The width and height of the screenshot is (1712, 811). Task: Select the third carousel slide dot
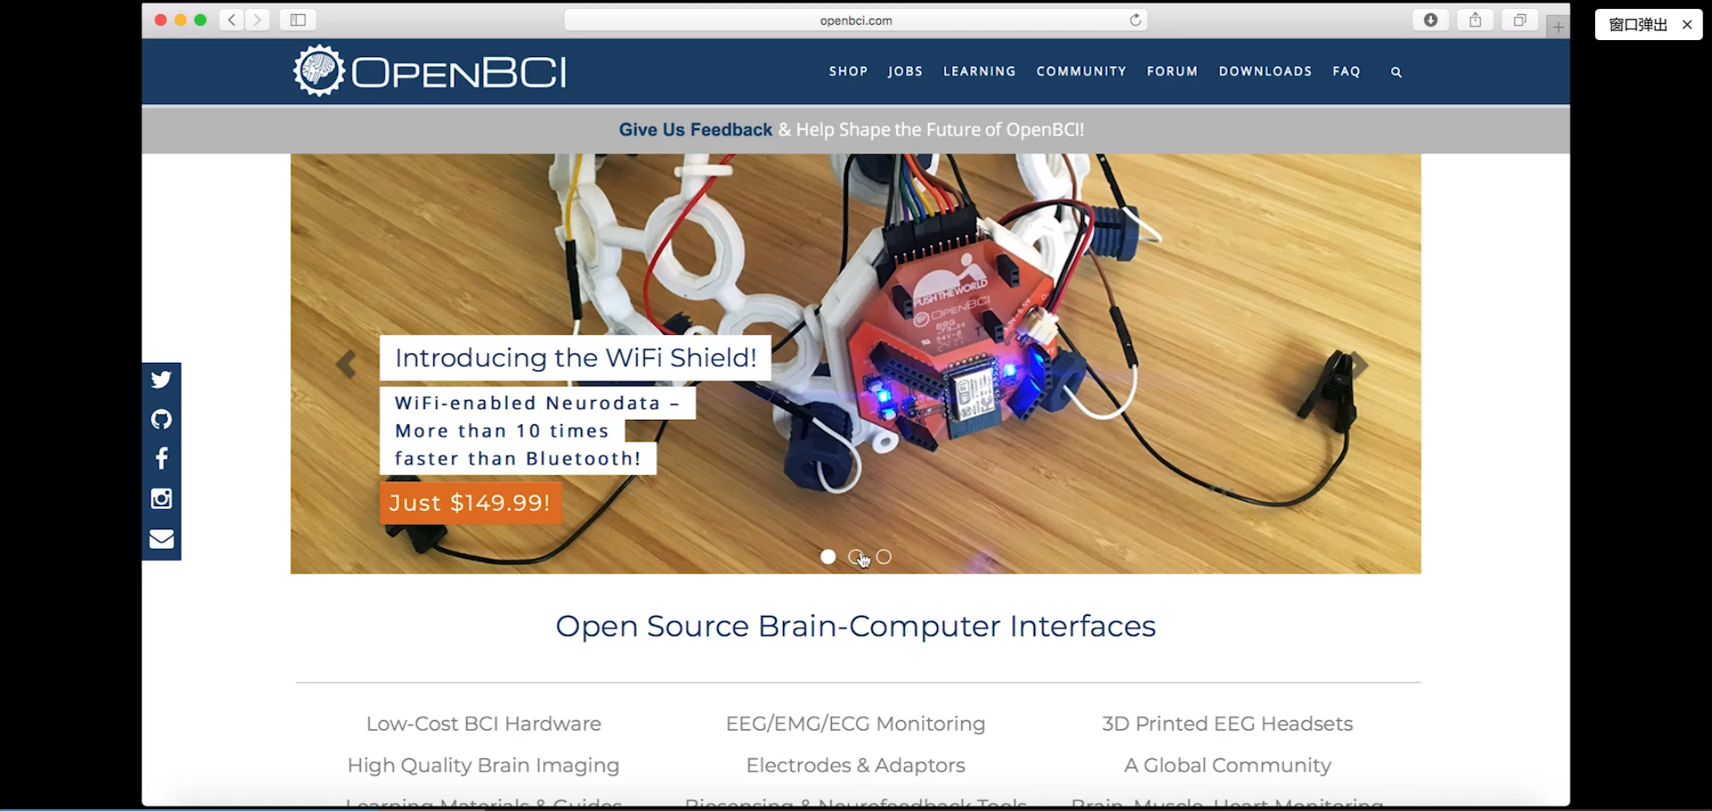pyautogui.click(x=883, y=556)
